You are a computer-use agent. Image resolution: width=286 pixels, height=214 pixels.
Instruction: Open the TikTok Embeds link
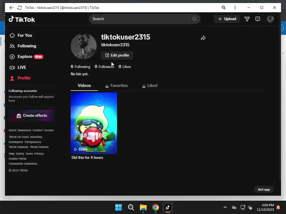click(x=39, y=147)
